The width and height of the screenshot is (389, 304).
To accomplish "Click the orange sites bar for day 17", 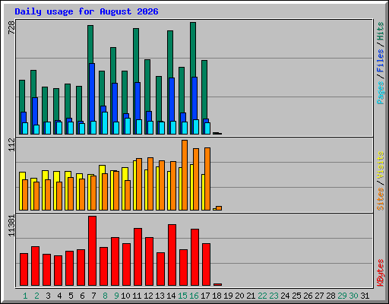I will [x=207, y=179].
